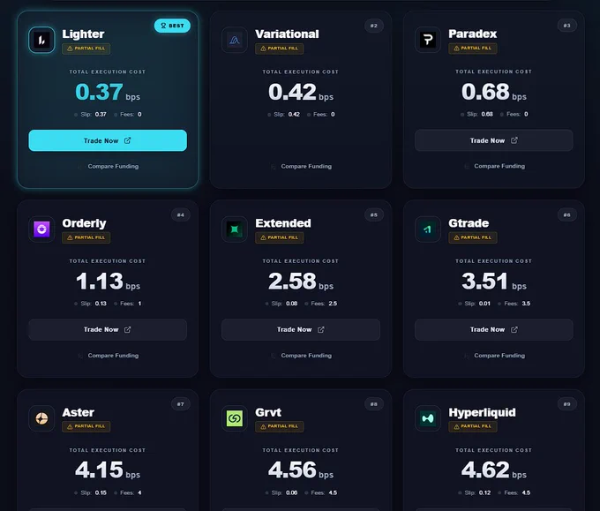Open Compare Funding for Variational
This screenshot has height=511, width=600.
coord(302,166)
